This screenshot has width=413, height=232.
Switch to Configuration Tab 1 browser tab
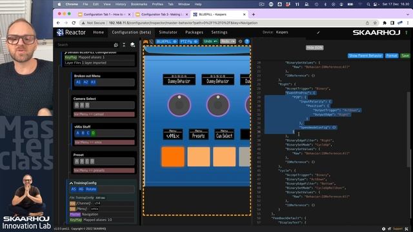(105, 14)
